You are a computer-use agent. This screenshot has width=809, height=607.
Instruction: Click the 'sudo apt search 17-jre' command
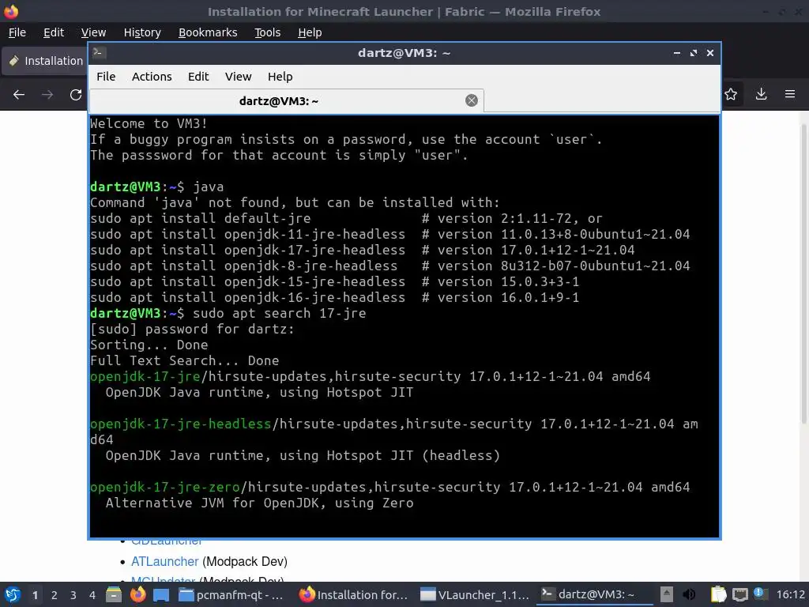tap(279, 313)
